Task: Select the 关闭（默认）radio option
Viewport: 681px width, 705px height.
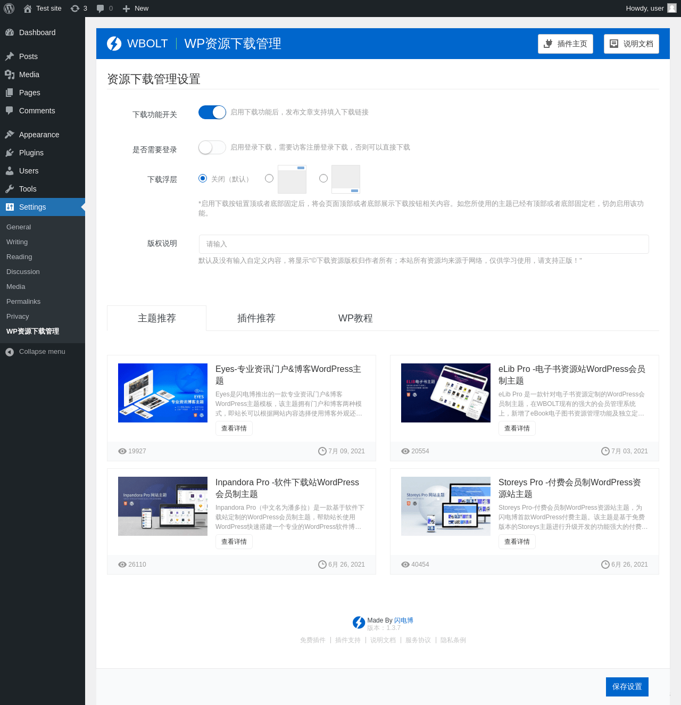Action: [x=203, y=178]
